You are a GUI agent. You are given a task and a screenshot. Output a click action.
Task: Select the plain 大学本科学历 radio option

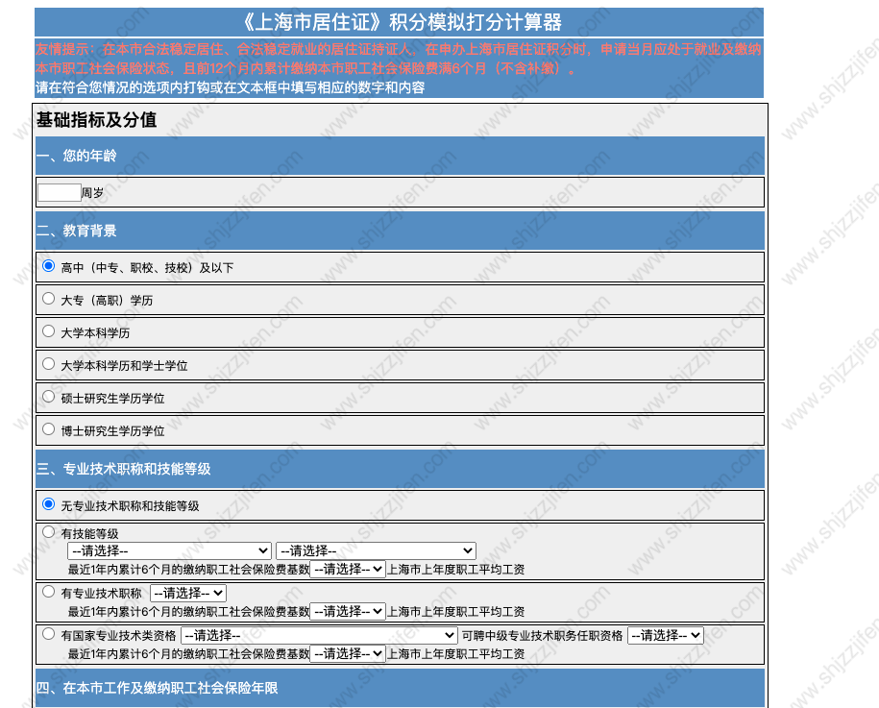(49, 330)
